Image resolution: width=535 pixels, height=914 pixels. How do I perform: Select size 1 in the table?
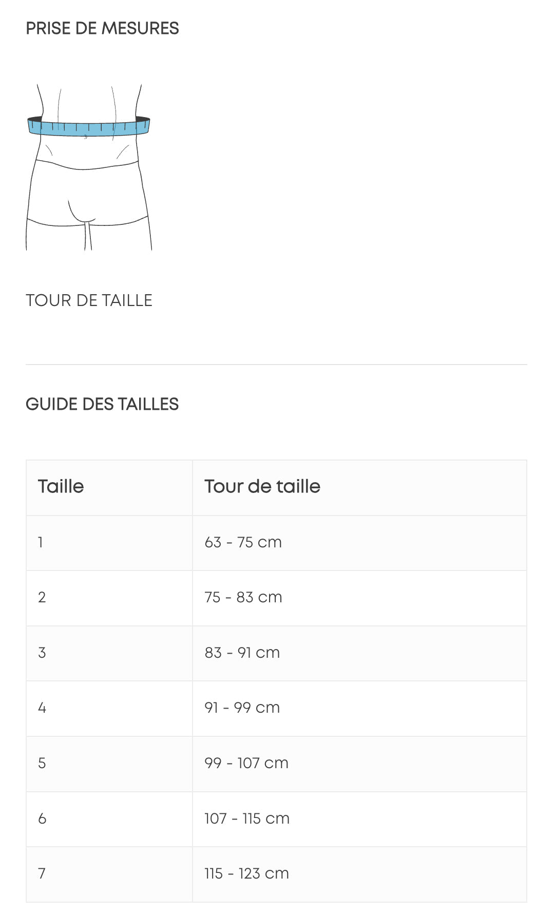pos(41,542)
